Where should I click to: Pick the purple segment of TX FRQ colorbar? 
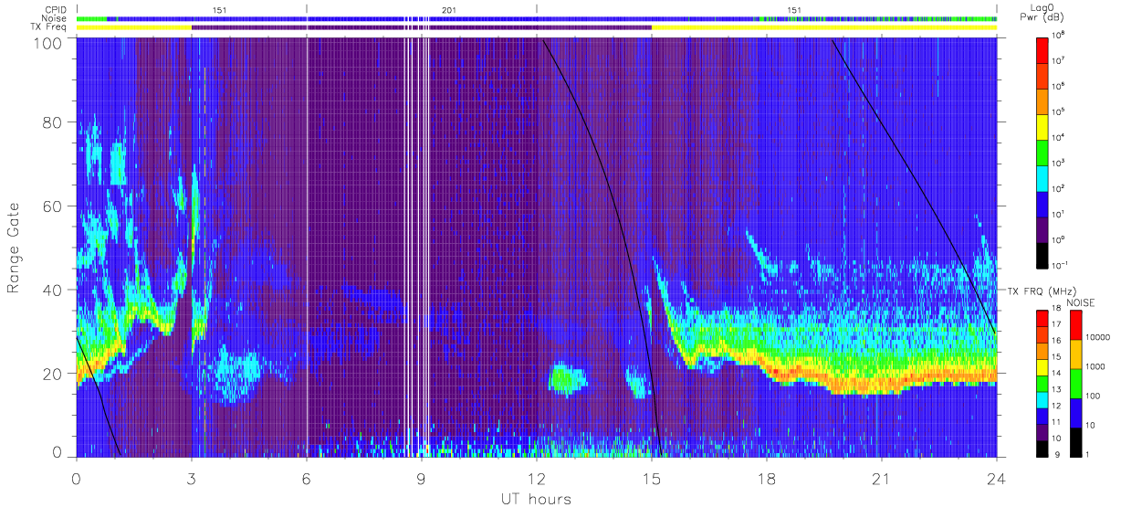[1042, 430]
